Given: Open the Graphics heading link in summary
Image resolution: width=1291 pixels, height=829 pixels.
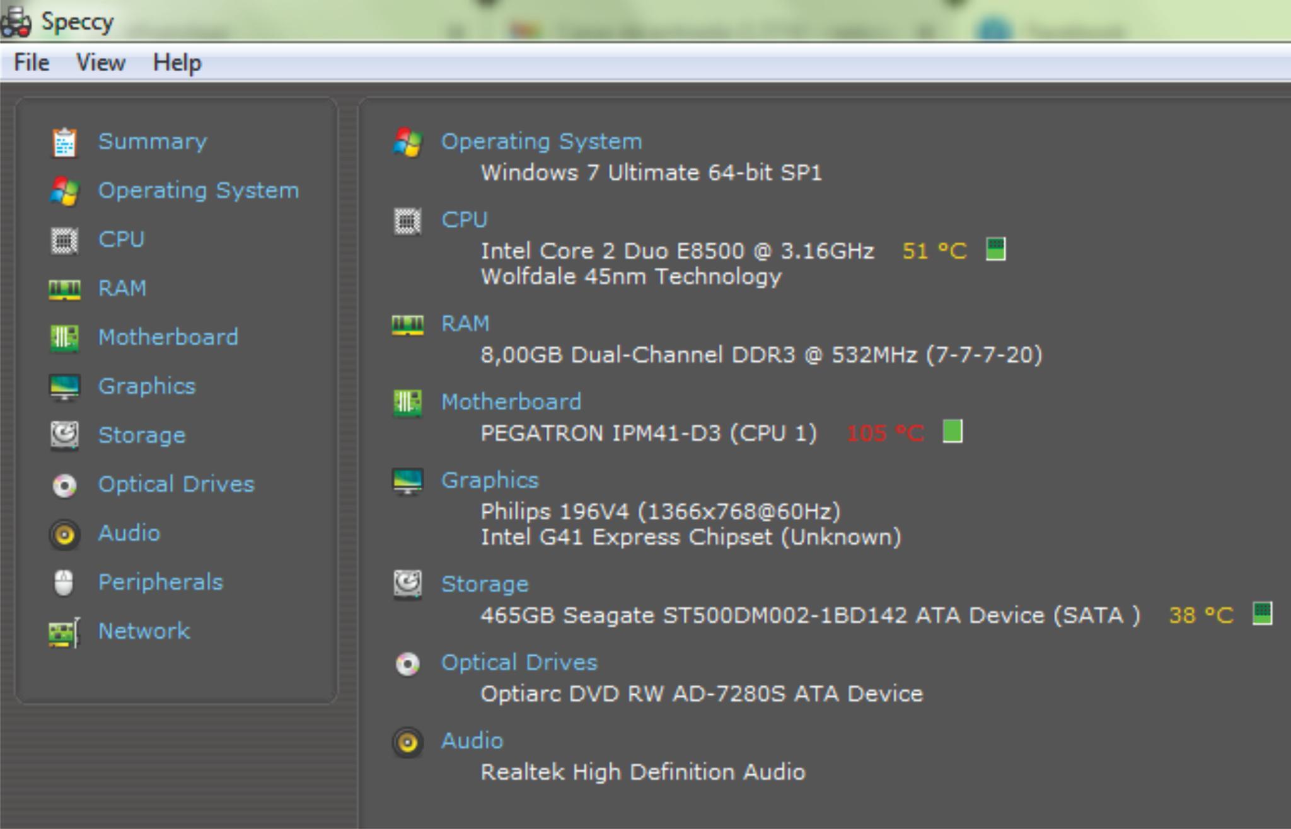Looking at the screenshot, I should [490, 480].
